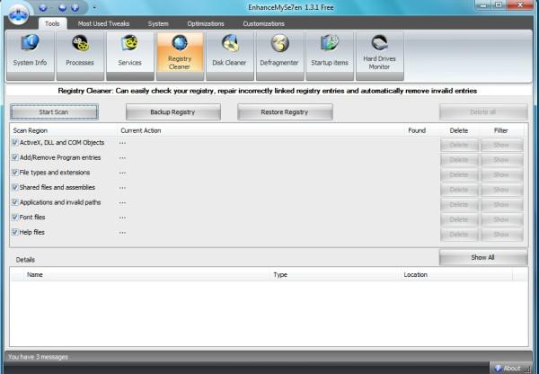Viewport: 539px width, 374px height.
Task: Click Show All in Details section
Action: pos(482,257)
